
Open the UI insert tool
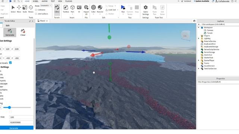click(79, 9)
